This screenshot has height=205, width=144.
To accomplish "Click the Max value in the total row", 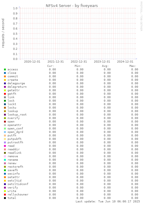I will (135, 198).
